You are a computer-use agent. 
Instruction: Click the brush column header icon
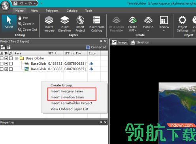point(11,53)
